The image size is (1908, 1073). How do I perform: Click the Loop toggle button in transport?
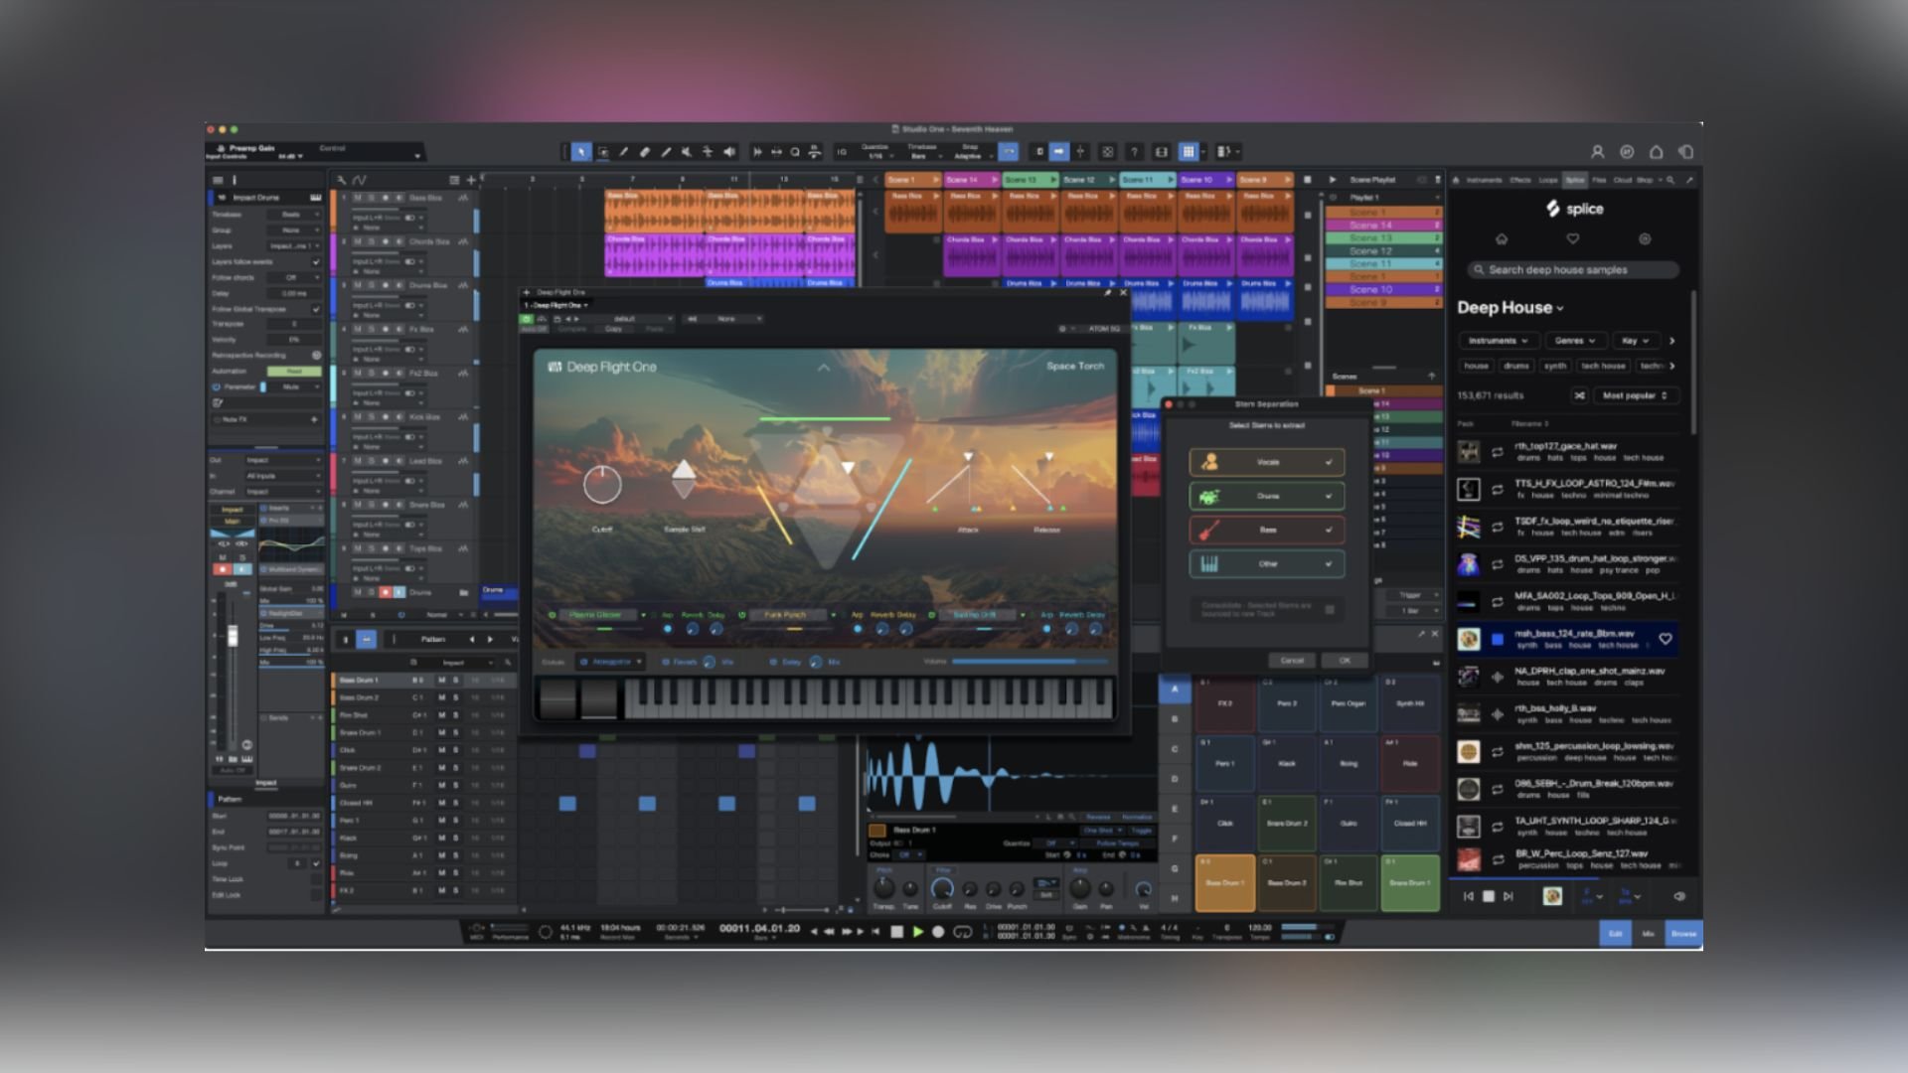967,932
